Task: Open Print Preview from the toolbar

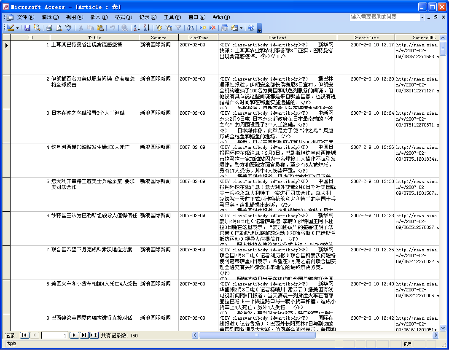Action: [59, 28]
